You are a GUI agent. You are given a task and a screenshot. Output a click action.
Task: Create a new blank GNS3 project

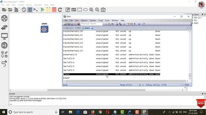coord(4,10)
